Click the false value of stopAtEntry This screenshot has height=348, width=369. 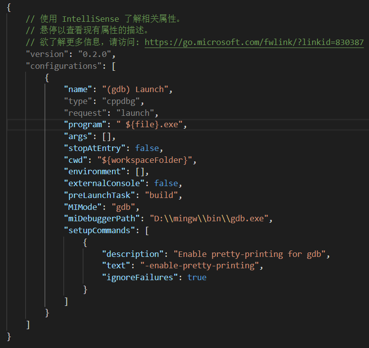pos(147,148)
